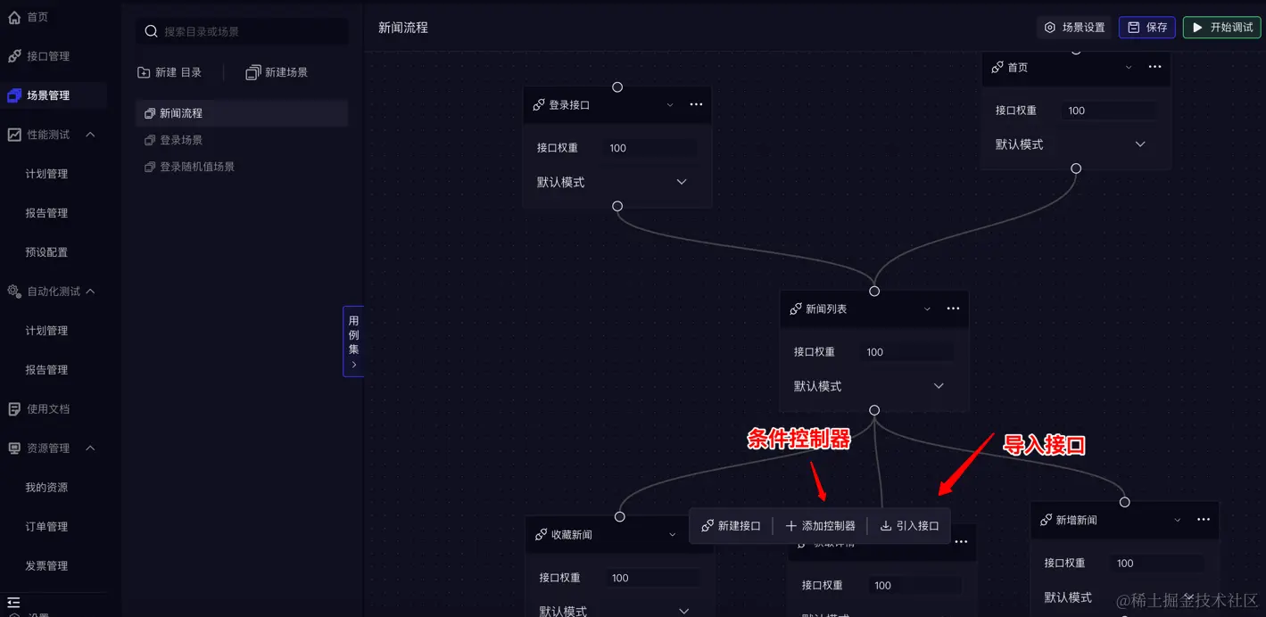Click the 新建 目录 folder icon
The height and width of the screenshot is (617, 1266).
coord(144,72)
